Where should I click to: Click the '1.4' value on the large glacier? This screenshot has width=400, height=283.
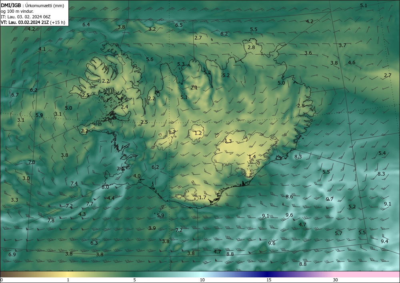[252, 156]
